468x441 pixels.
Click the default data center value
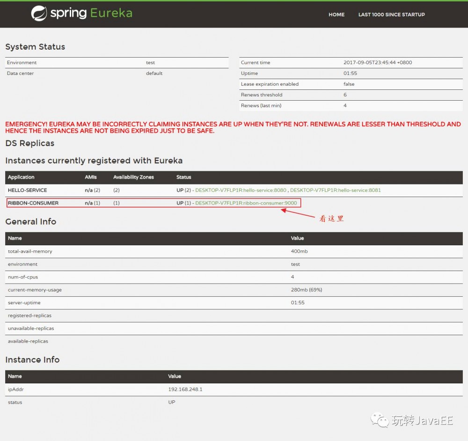(154, 73)
